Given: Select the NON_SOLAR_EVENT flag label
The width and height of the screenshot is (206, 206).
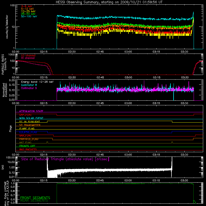Looking at the screenshot, I should point(31,118).
